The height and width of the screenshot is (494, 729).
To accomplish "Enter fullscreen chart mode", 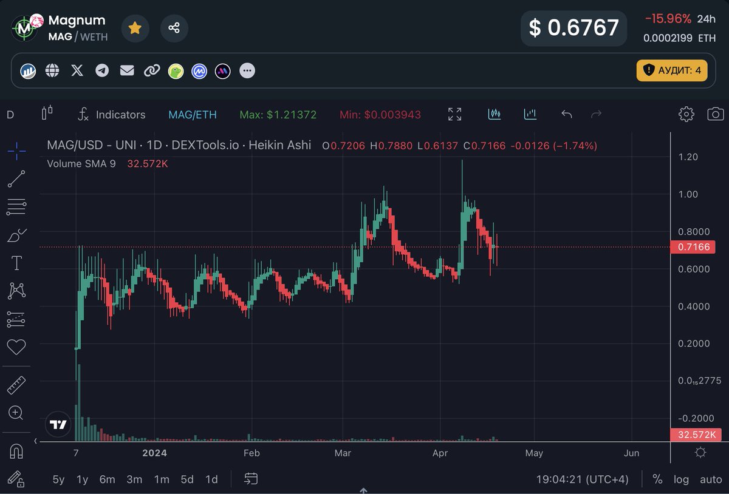I will tap(454, 114).
